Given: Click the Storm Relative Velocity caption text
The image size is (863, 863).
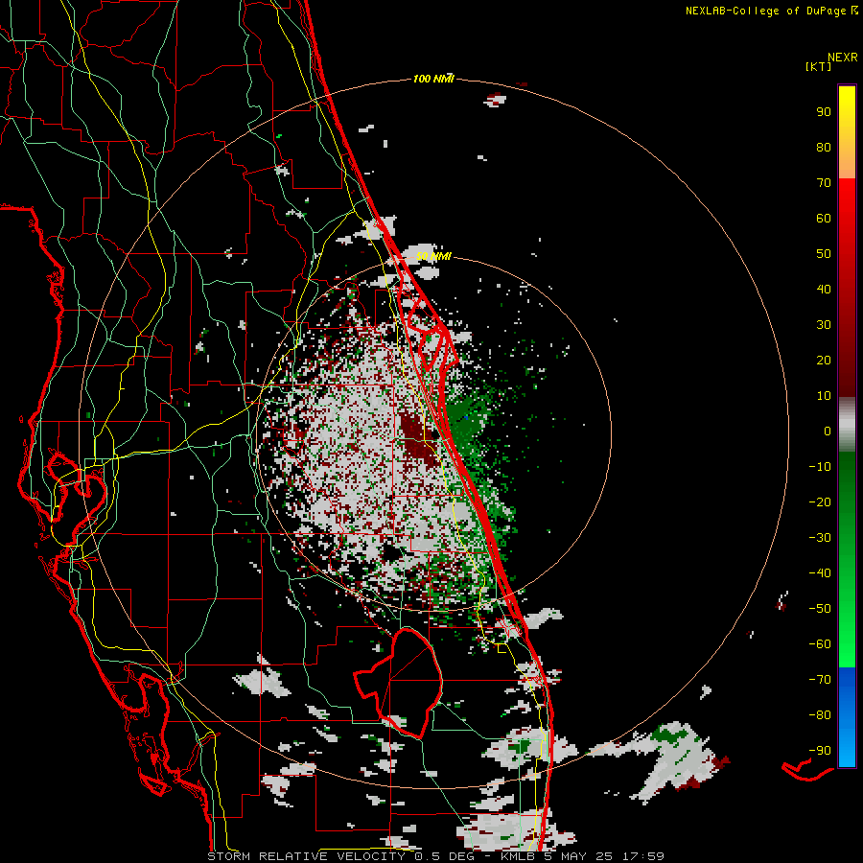Looking at the screenshot, I should 436,856.
